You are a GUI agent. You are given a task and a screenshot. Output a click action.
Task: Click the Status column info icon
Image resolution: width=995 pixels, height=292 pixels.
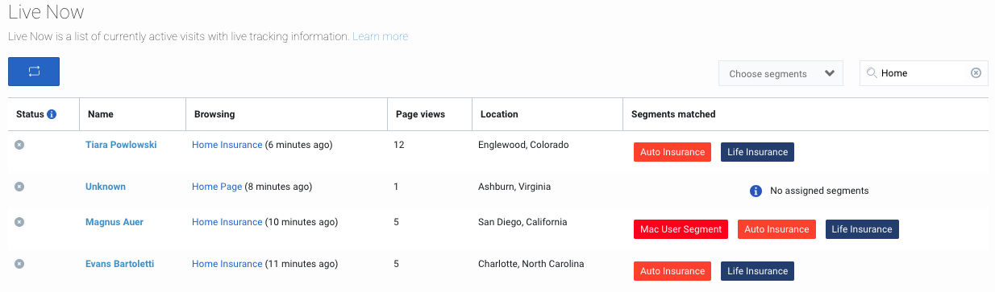52,114
